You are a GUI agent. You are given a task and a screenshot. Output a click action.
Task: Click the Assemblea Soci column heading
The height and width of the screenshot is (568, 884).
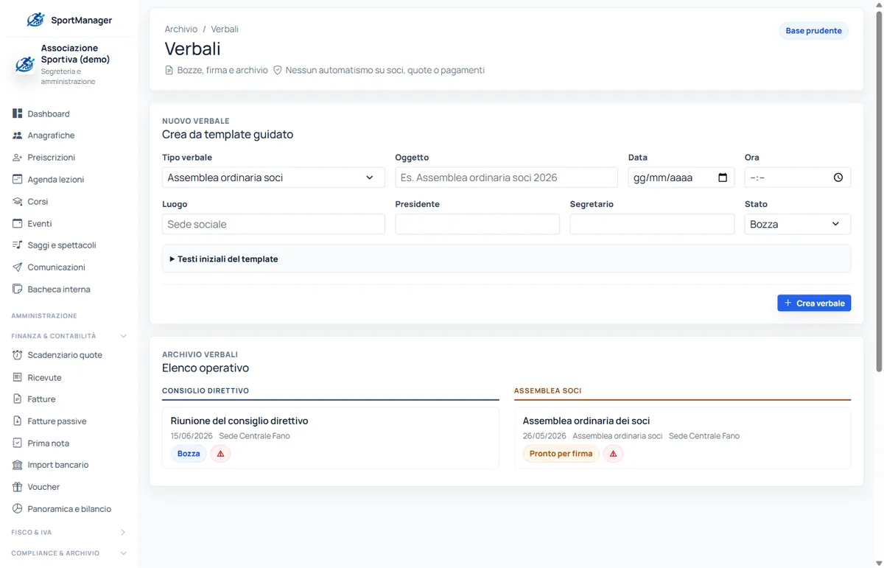point(548,390)
